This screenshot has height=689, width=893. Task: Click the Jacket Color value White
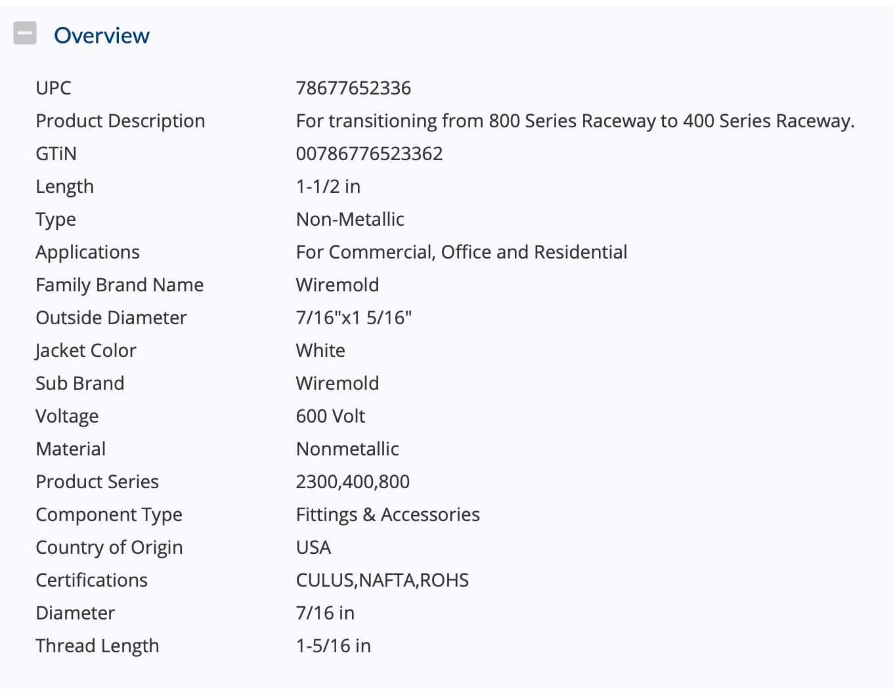pyautogui.click(x=320, y=350)
